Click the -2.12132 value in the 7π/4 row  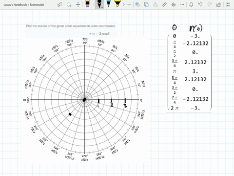point(196,99)
